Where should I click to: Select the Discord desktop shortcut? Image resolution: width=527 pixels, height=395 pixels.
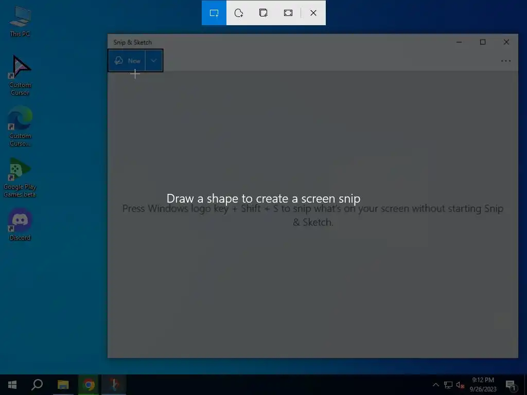click(x=20, y=224)
